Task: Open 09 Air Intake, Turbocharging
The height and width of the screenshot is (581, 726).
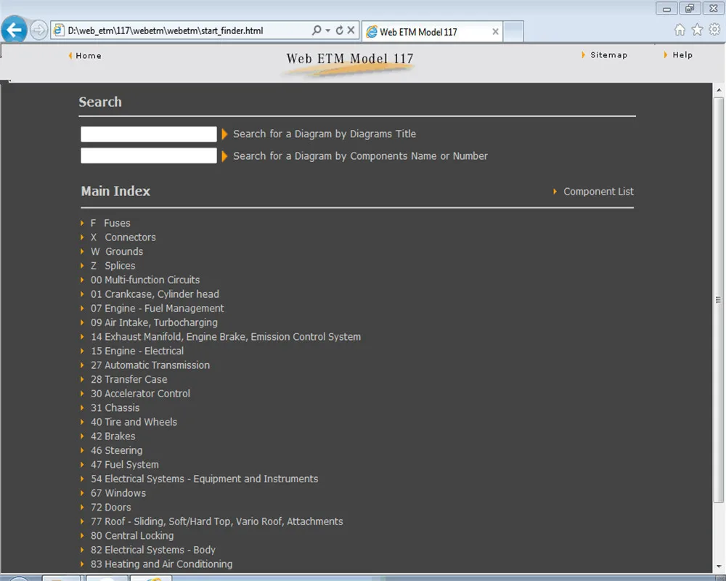Action: (x=154, y=322)
